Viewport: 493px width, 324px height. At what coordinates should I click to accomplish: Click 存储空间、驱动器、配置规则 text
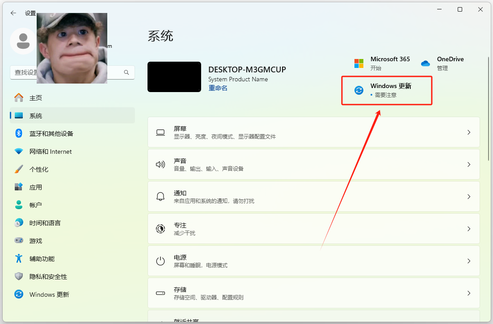(209, 298)
